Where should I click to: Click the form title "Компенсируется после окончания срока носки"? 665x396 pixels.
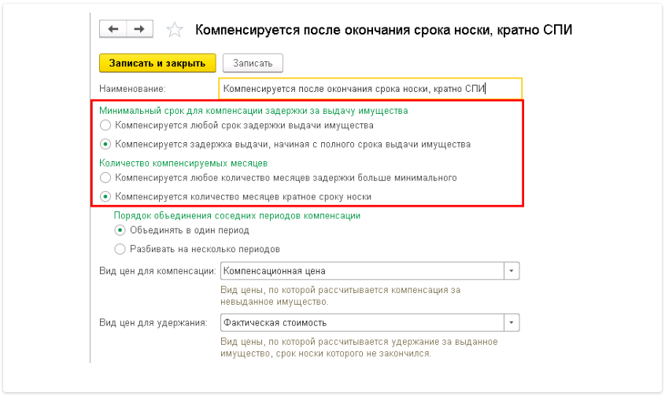point(383,30)
